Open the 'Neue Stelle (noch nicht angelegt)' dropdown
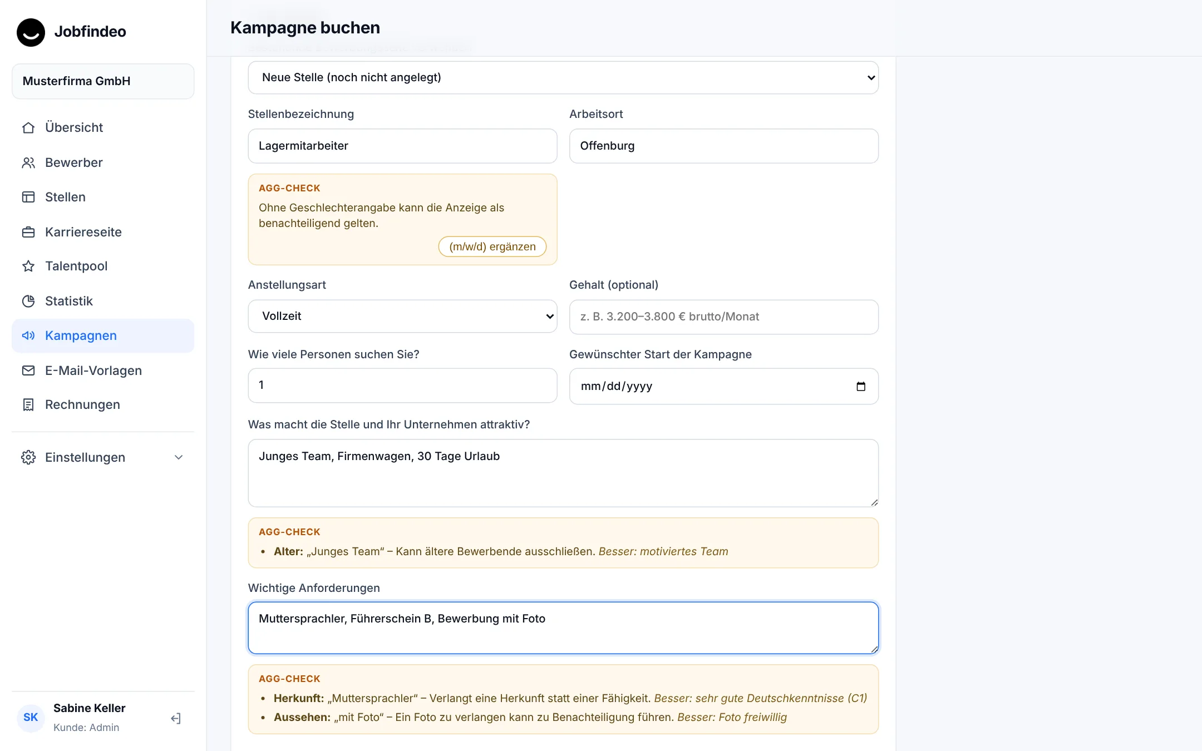The width and height of the screenshot is (1202, 751). [563, 77]
